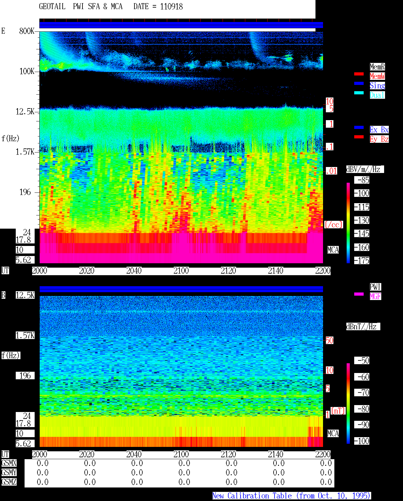Screen dimensions: 403x501
Task: Click the blue mode bar above B spectrogram
Action: [181, 289]
